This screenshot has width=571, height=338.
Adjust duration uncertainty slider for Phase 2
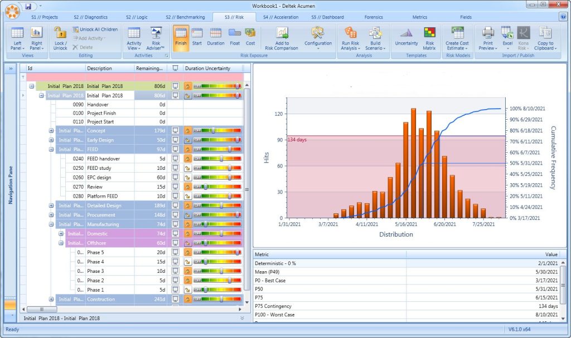tap(217, 281)
